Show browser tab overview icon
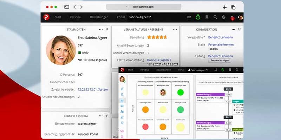 (x=233, y=7)
